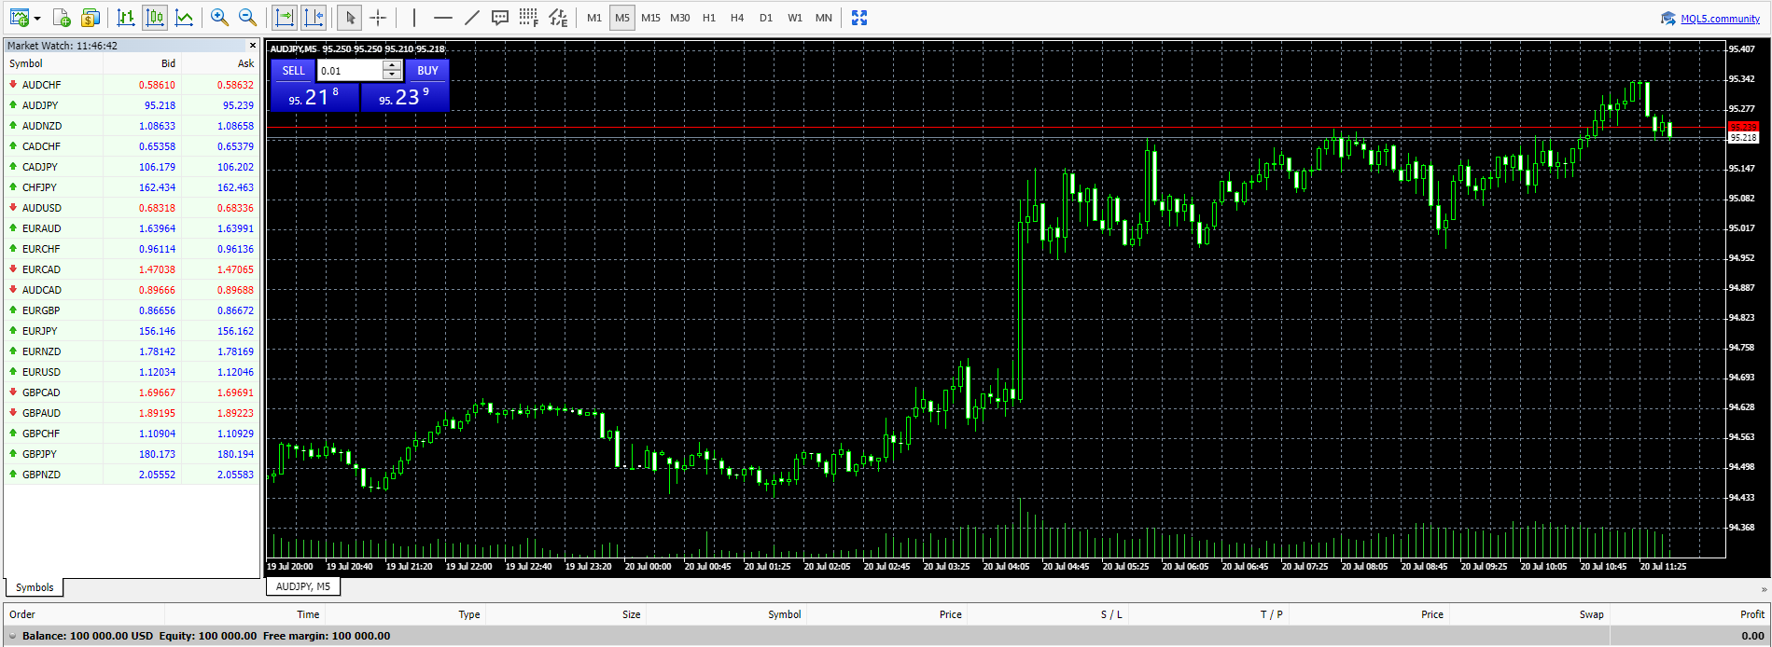The height and width of the screenshot is (647, 1772).
Task: Click the MQL5 community graduation icon
Action: coord(1668,19)
